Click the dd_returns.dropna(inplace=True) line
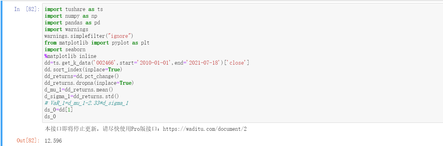The width and height of the screenshot is (443, 146). point(89,83)
